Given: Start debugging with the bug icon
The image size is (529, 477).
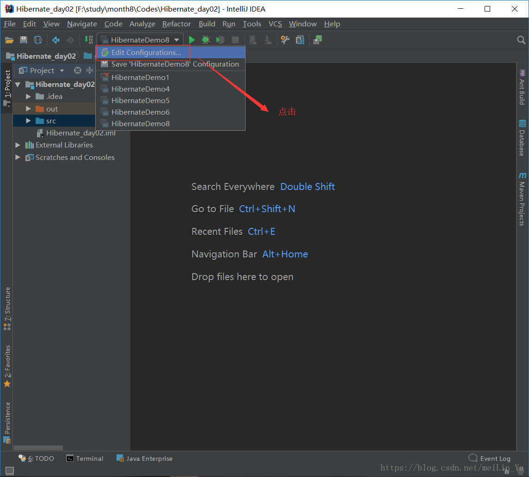Looking at the screenshot, I should pyautogui.click(x=206, y=40).
